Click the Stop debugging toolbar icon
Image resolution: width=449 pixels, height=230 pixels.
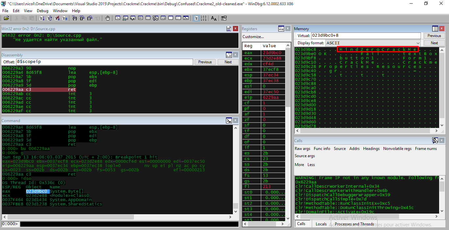[x=57, y=18]
